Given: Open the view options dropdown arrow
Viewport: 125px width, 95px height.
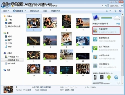Looking at the screenshot, I should click(110, 11).
